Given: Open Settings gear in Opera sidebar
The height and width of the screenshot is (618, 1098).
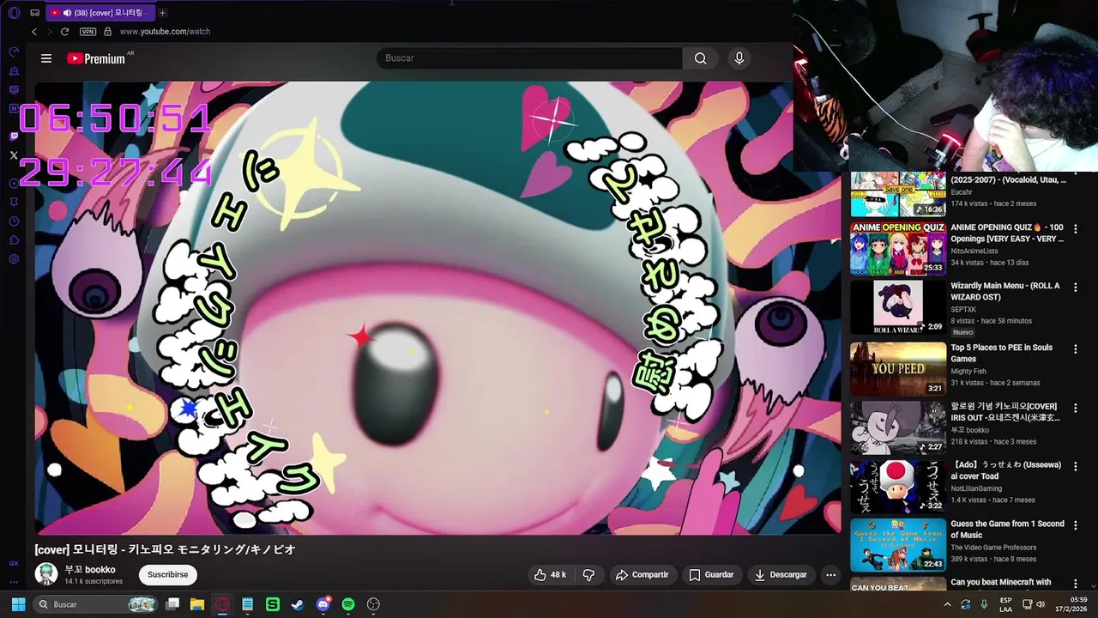Looking at the screenshot, I should click(x=14, y=259).
